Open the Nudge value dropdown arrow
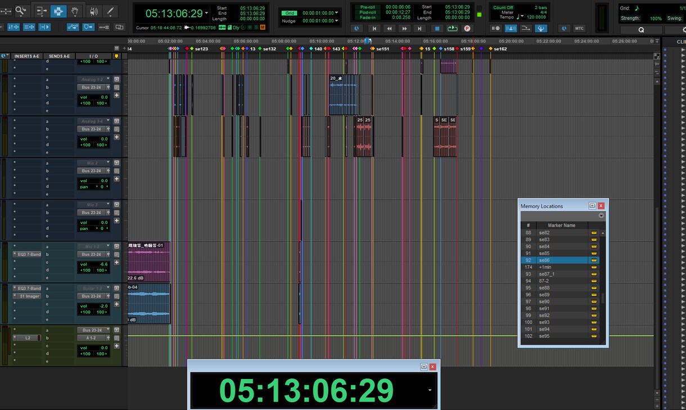Viewport: 686px width, 410px height. point(336,21)
